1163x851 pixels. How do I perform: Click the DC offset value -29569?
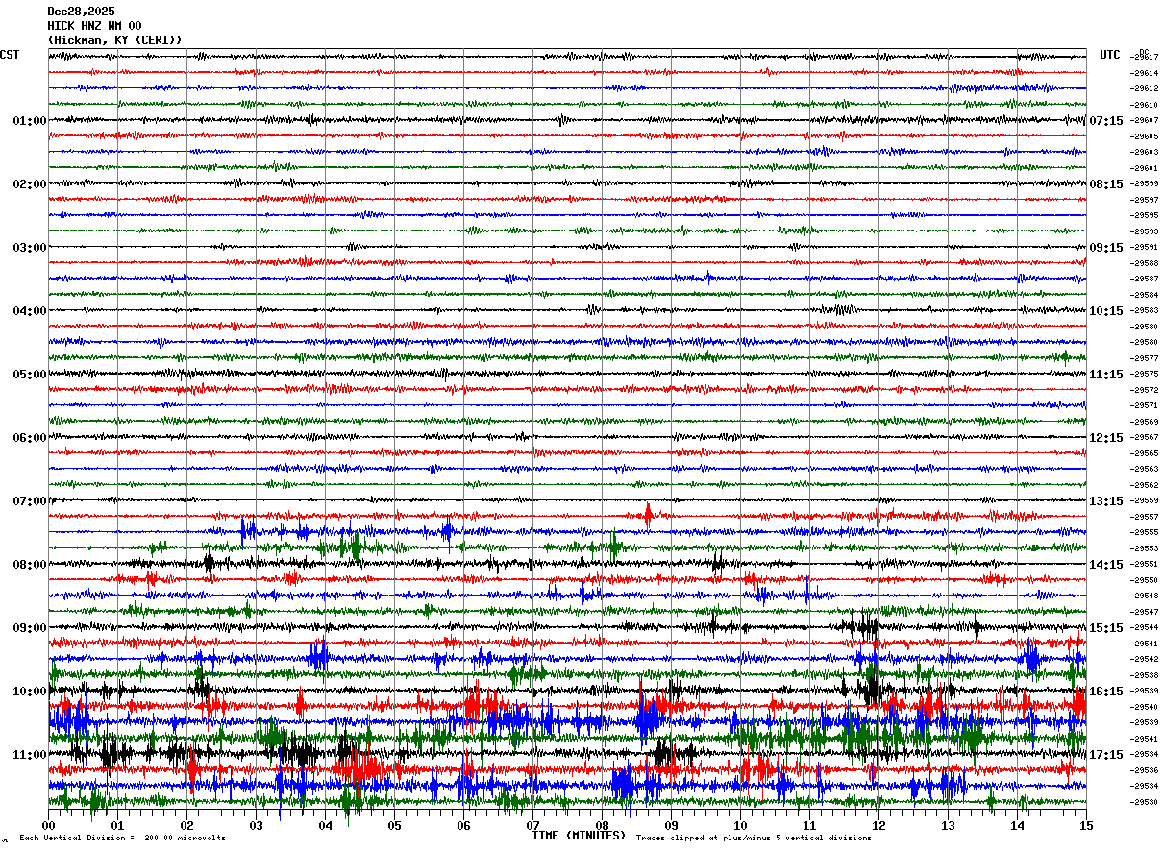tap(1145, 422)
